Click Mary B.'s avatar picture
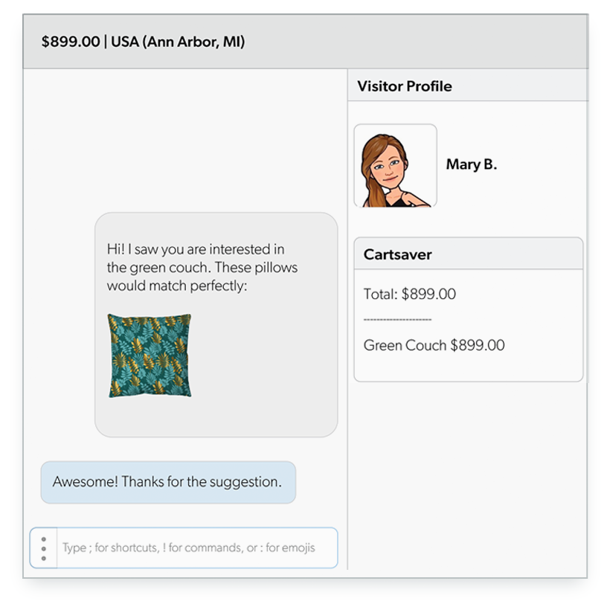This screenshot has width=610, height=610. pos(395,165)
